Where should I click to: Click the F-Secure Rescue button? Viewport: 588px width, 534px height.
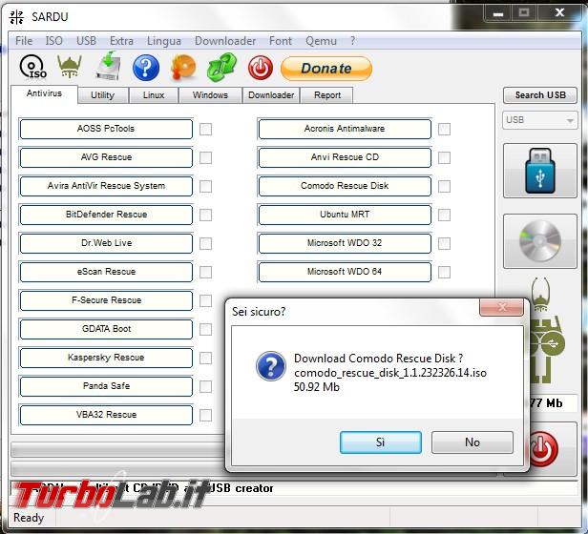pyautogui.click(x=106, y=300)
